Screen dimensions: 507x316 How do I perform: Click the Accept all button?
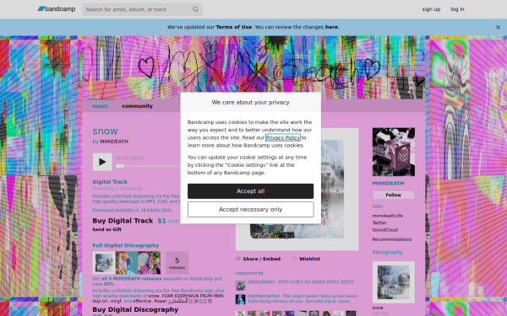(251, 191)
